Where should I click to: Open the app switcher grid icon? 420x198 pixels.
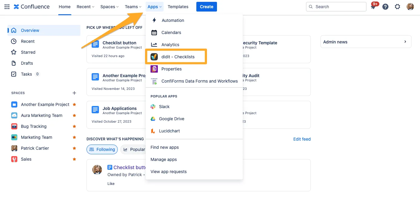[x=7, y=7]
